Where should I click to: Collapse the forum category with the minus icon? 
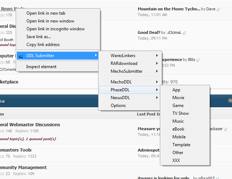point(230,101)
